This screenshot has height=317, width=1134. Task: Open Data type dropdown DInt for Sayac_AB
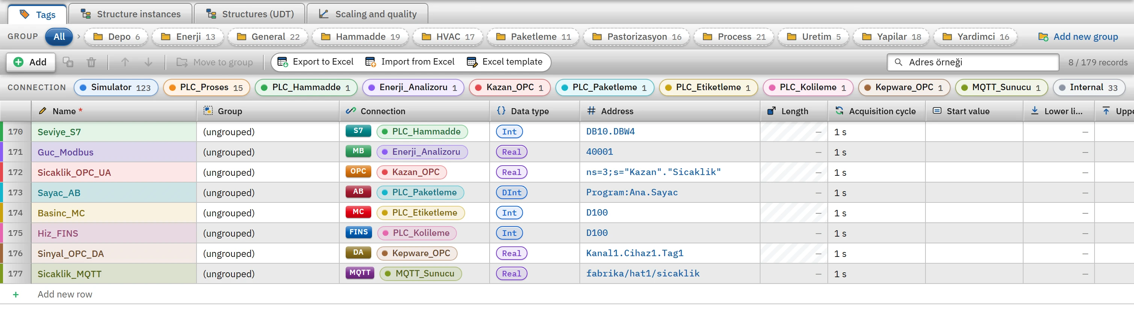511,192
